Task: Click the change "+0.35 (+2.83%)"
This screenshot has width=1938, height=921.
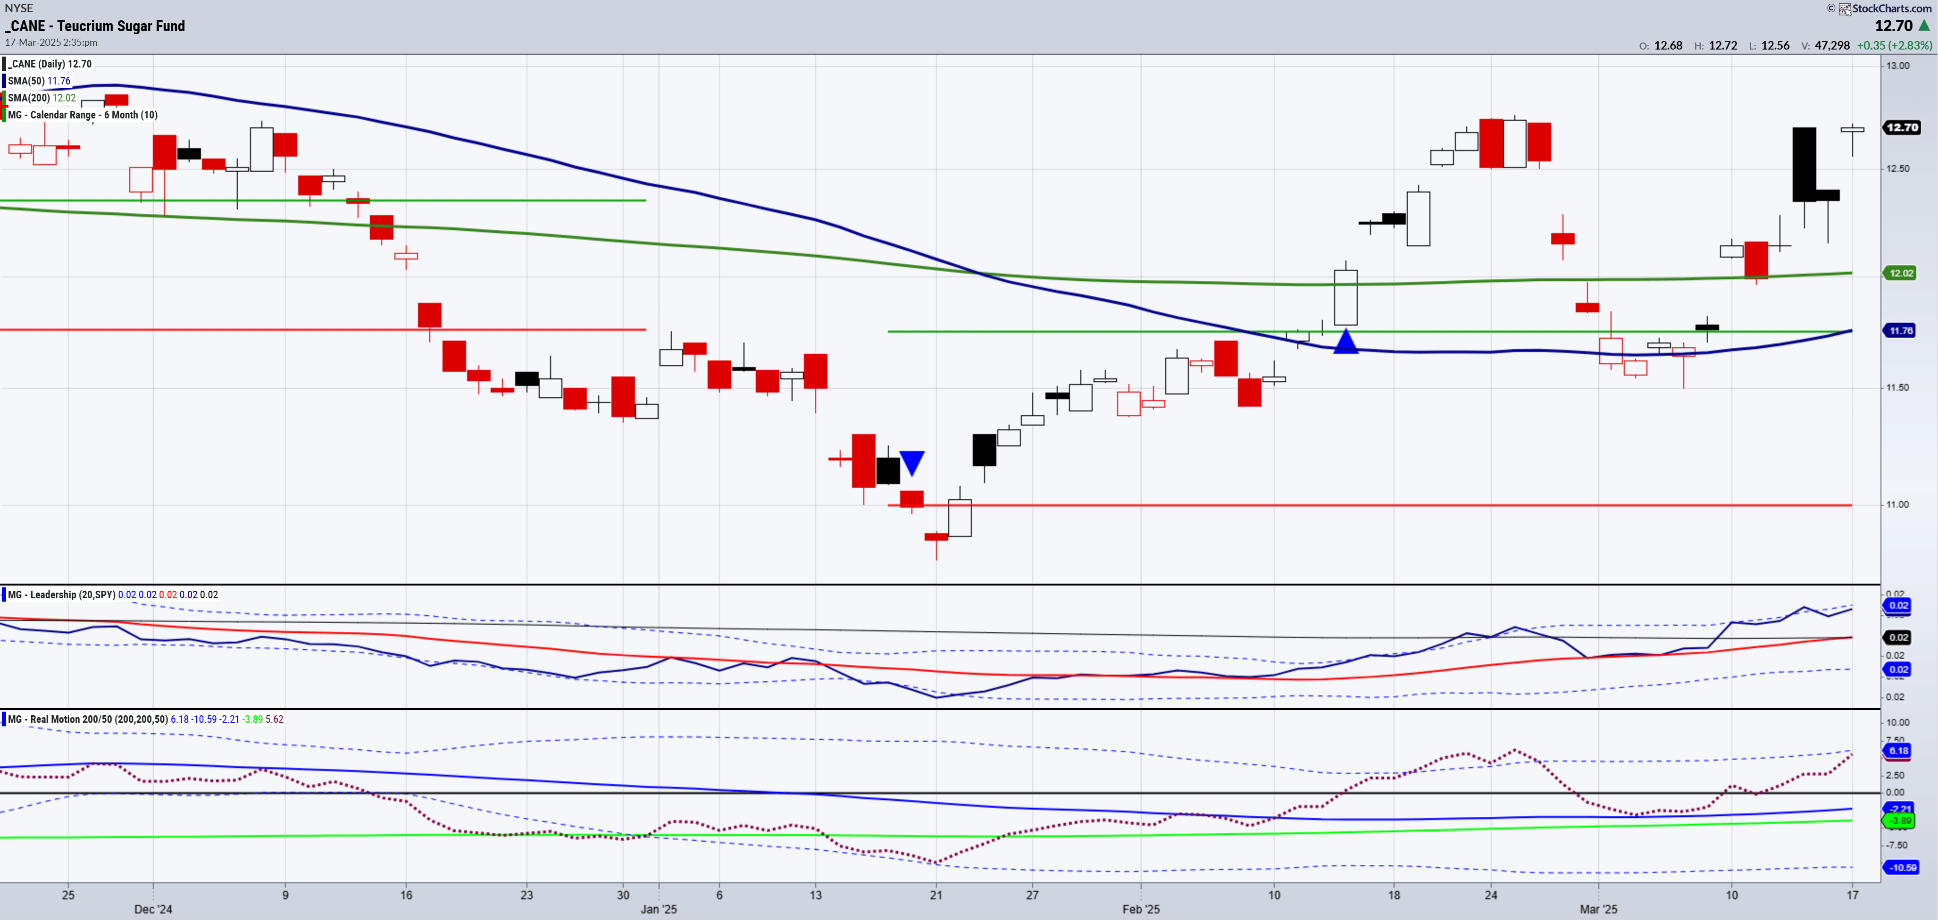Action: tap(1894, 45)
